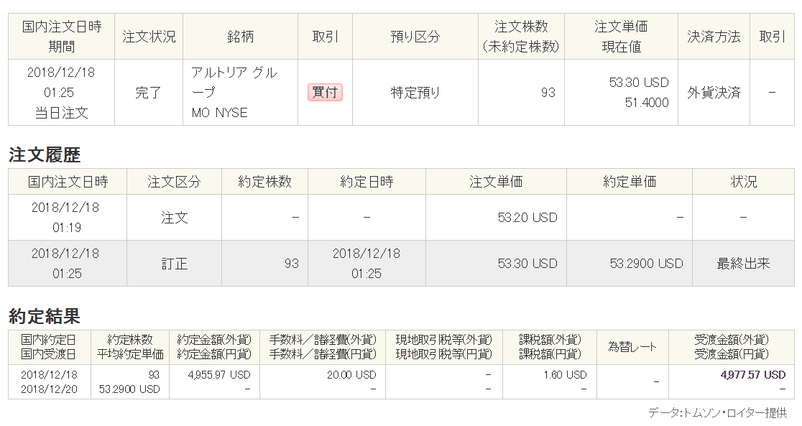Click the 決済方法 column header
Screen dimensions: 802x426
pos(714,37)
